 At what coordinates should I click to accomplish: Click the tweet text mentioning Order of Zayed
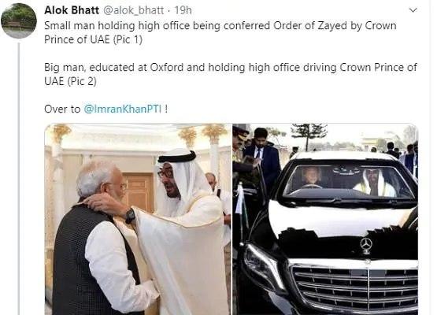click(220, 32)
